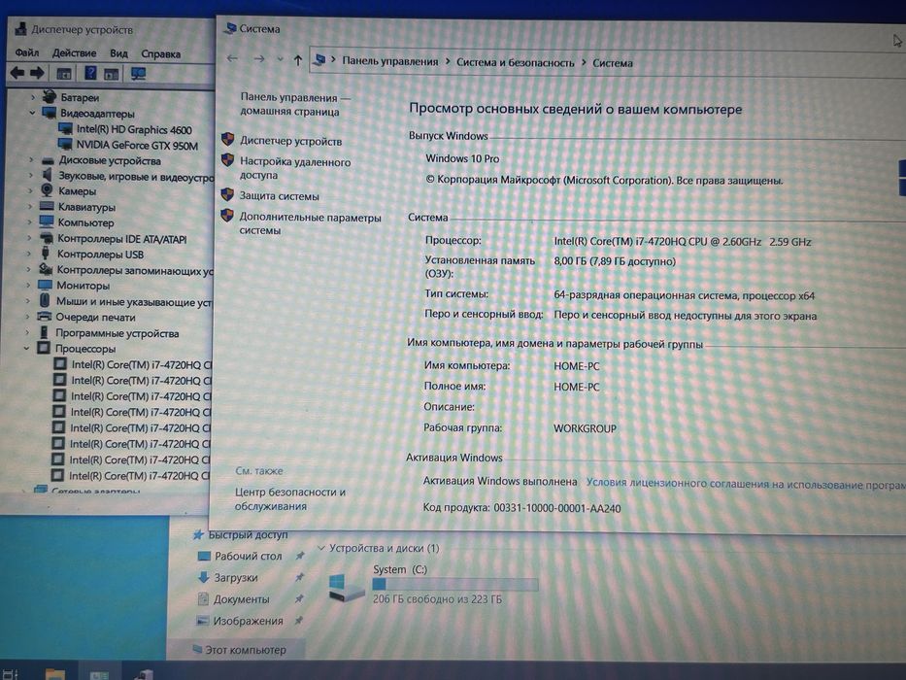This screenshot has height=680, width=906.
Task: Expand the Контроллеры IDE ATA/ATAPI node
Action: tap(29, 238)
